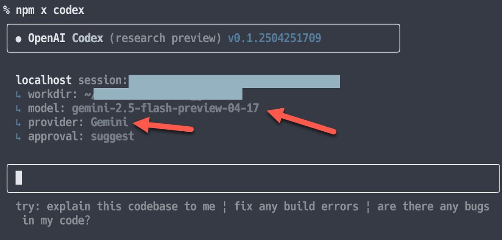
Task: Select the version number v0.1.2504251709
Action: [x=274, y=38]
